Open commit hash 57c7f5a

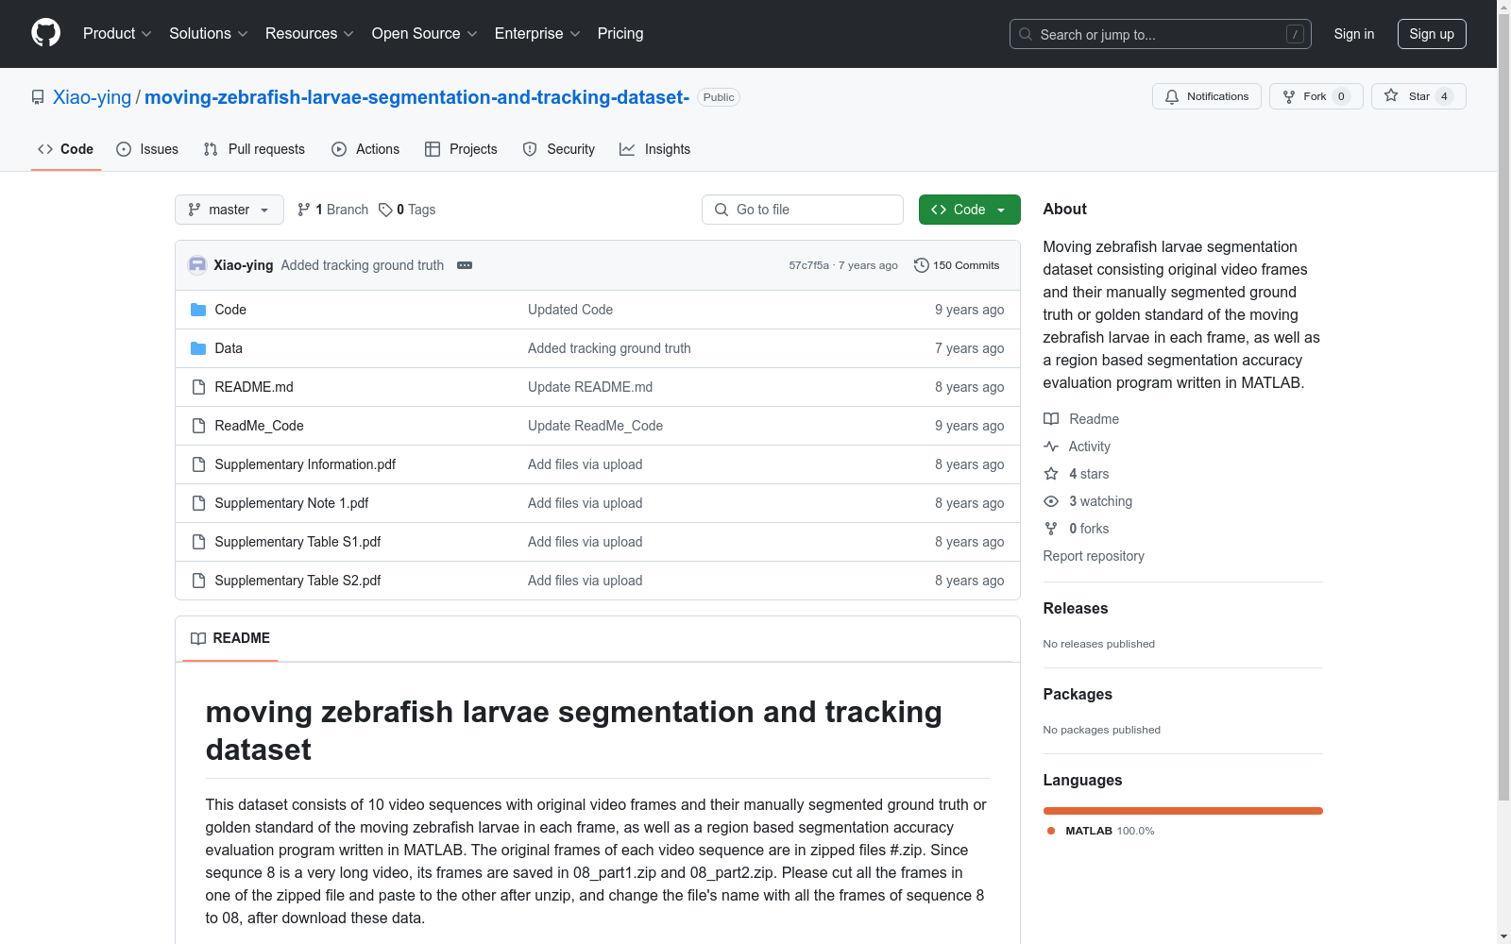[808, 265]
